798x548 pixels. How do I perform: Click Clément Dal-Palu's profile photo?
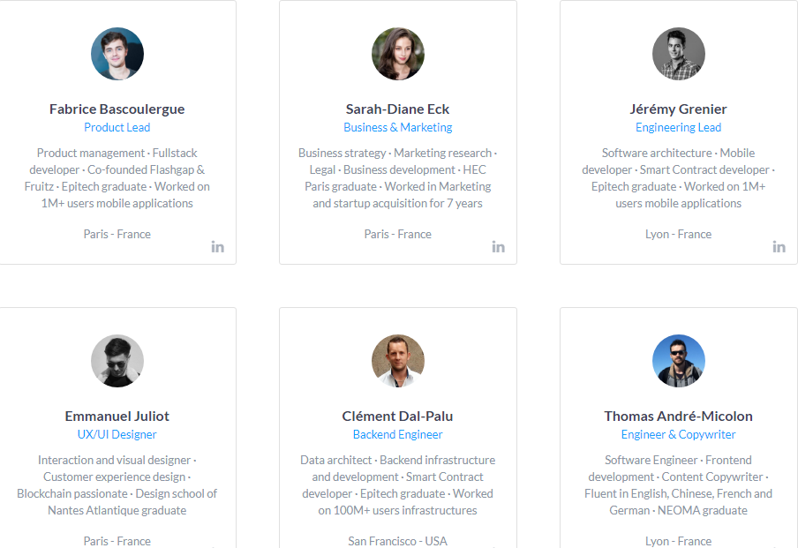point(398,361)
